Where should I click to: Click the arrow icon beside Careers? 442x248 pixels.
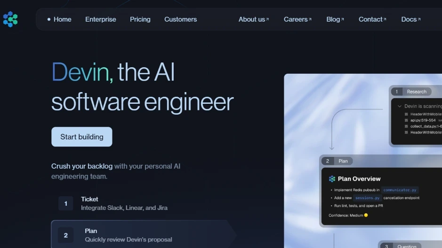310,19
